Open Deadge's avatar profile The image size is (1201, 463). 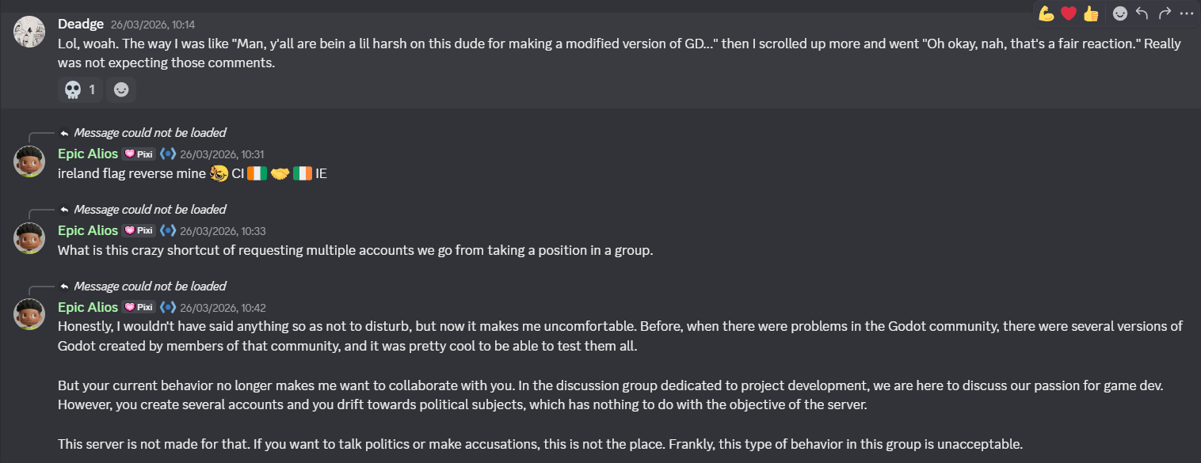[29, 31]
